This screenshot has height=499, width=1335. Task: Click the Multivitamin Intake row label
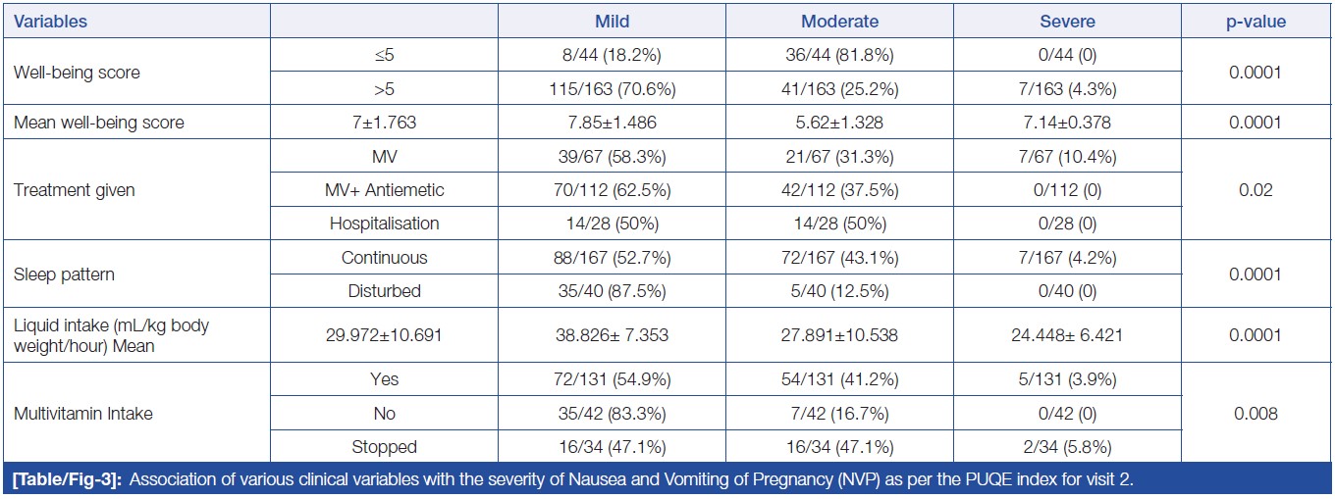83,413
